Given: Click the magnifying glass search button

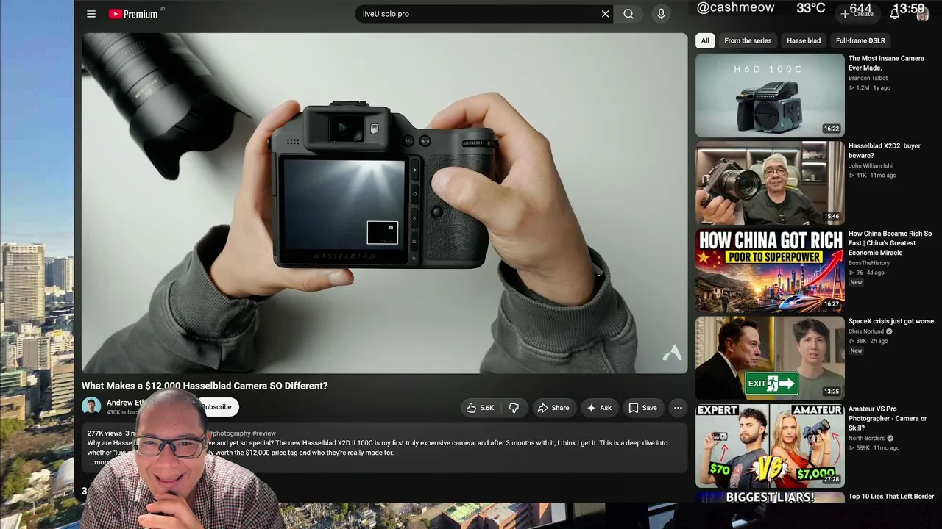Looking at the screenshot, I should click(x=628, y=14).
